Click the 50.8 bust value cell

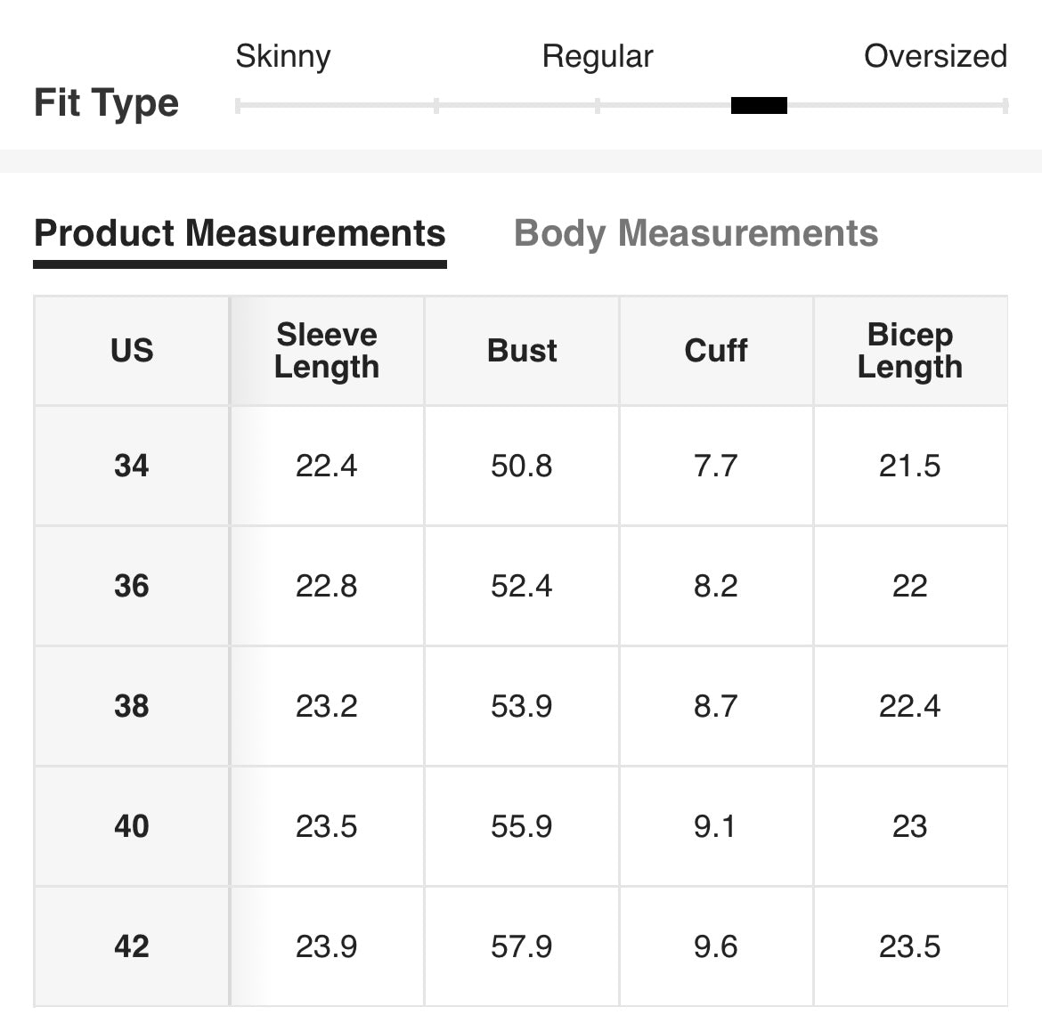click(x=522, y=466)
